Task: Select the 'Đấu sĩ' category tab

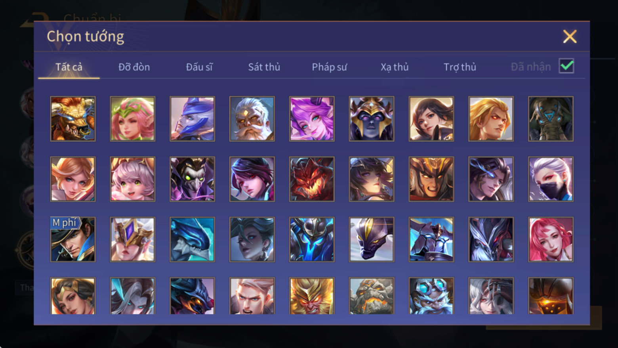Action: pyautogui.click(x=199, y=67)
